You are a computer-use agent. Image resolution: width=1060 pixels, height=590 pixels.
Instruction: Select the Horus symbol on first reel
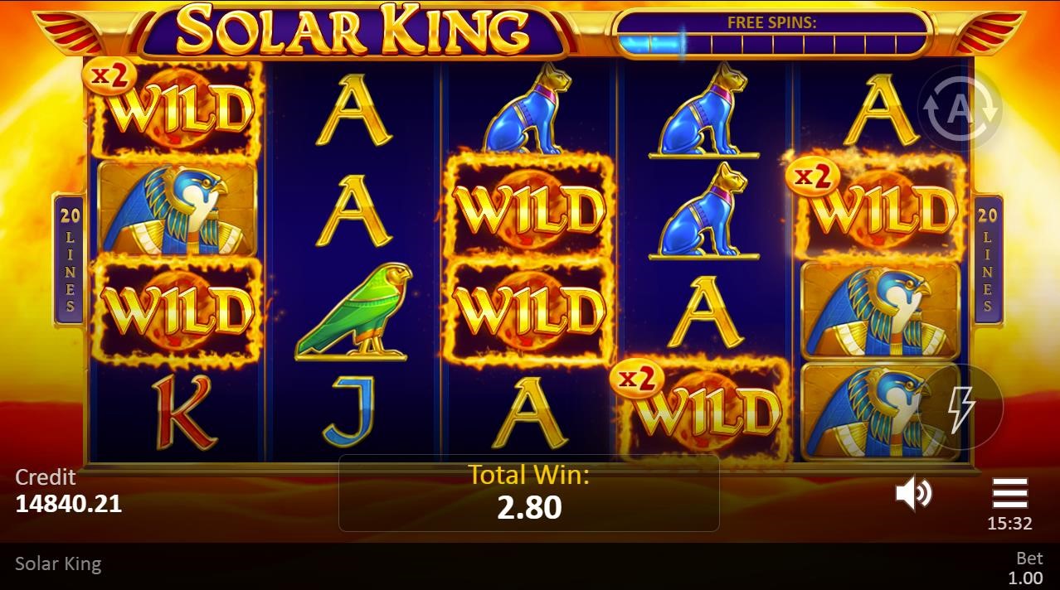click(177, 208)
